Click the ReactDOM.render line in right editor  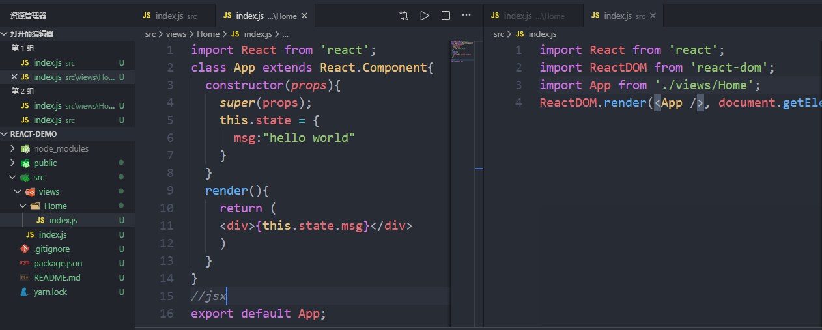click(x=680, y=103)
